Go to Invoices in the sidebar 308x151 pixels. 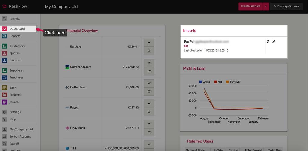[15, 61]
